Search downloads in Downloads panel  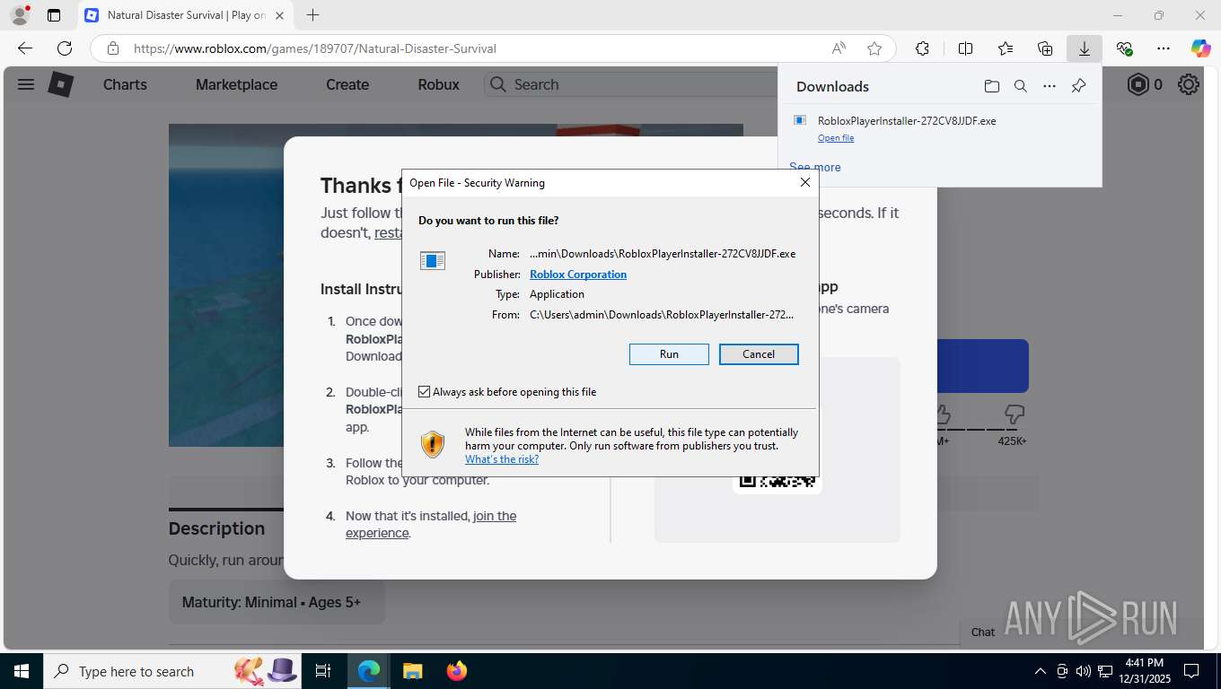tap(1020, 86)
